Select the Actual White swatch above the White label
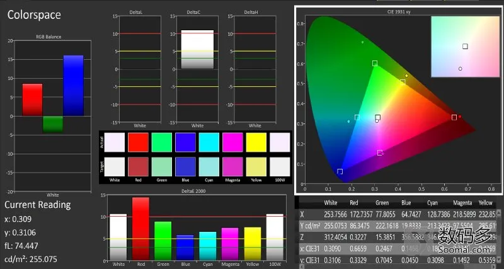504x269 pixels. pos(115,142)
